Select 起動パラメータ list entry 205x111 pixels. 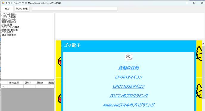click(9, 19)
